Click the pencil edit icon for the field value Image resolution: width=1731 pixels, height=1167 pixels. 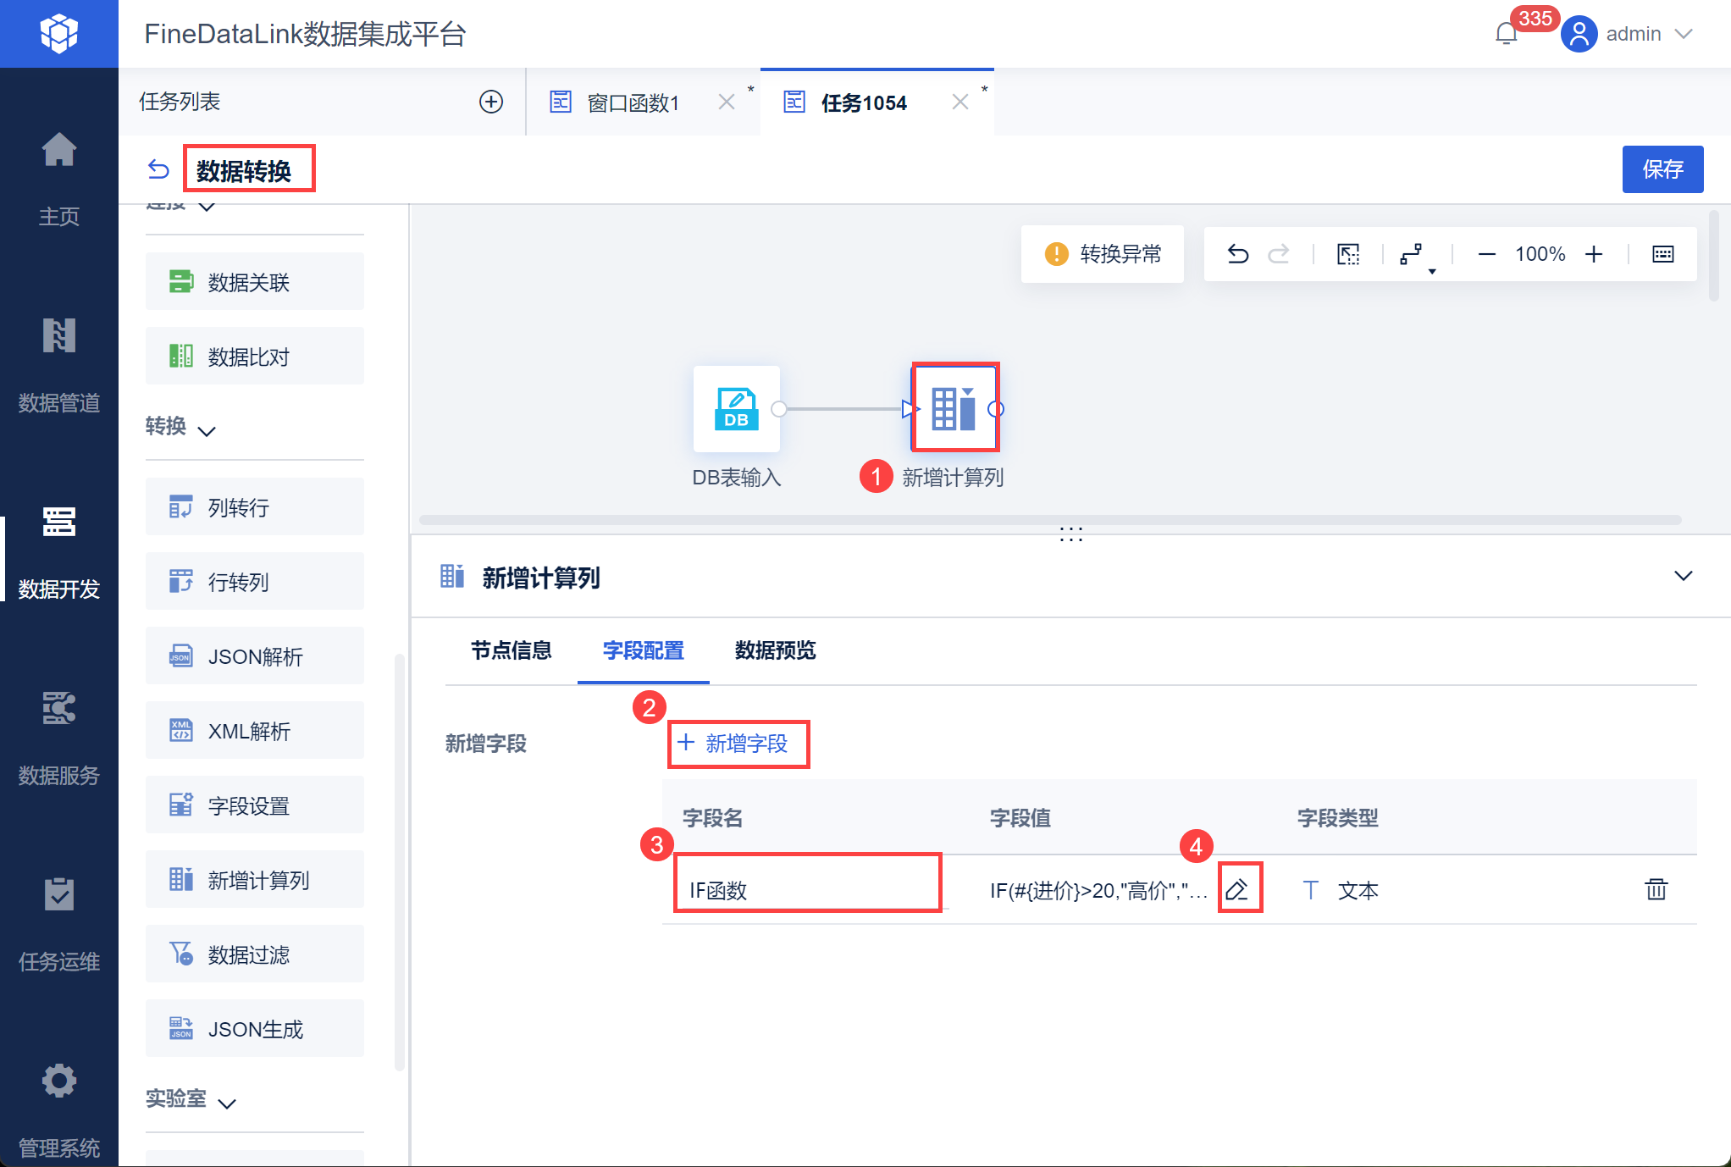(1237, 889)
